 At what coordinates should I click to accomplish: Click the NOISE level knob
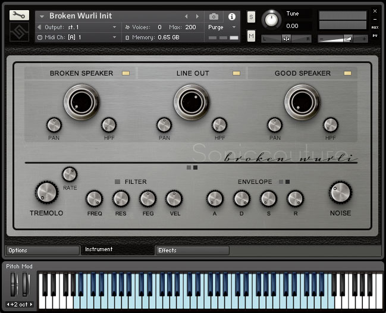click(x=340, y=193)
